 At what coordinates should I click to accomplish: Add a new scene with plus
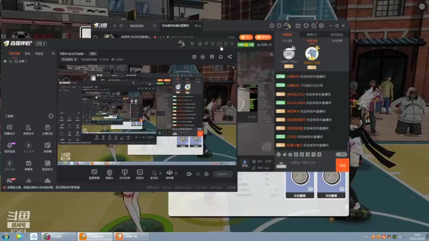pos(53,54)
